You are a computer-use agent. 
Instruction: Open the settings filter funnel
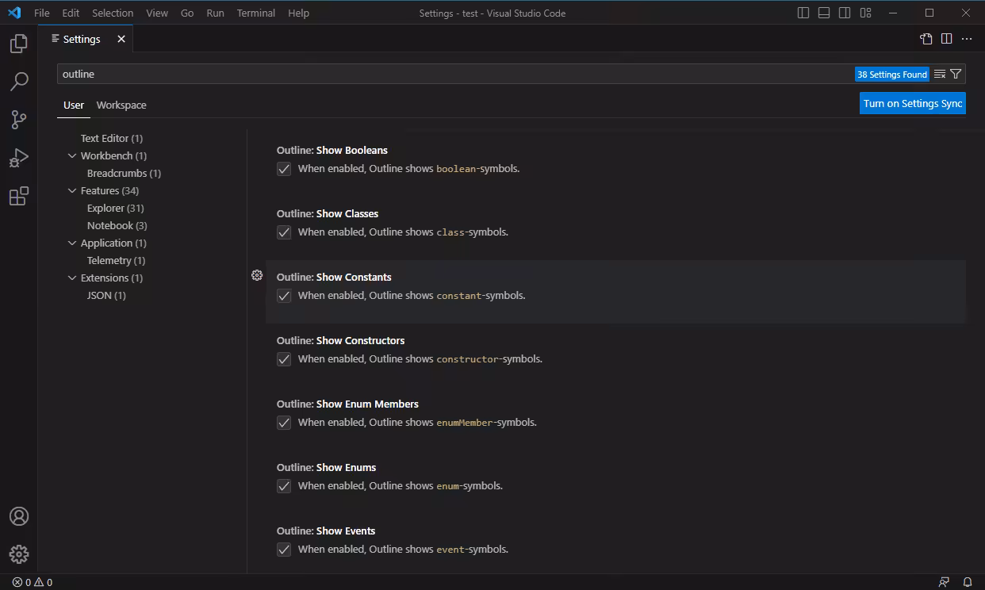956,74
